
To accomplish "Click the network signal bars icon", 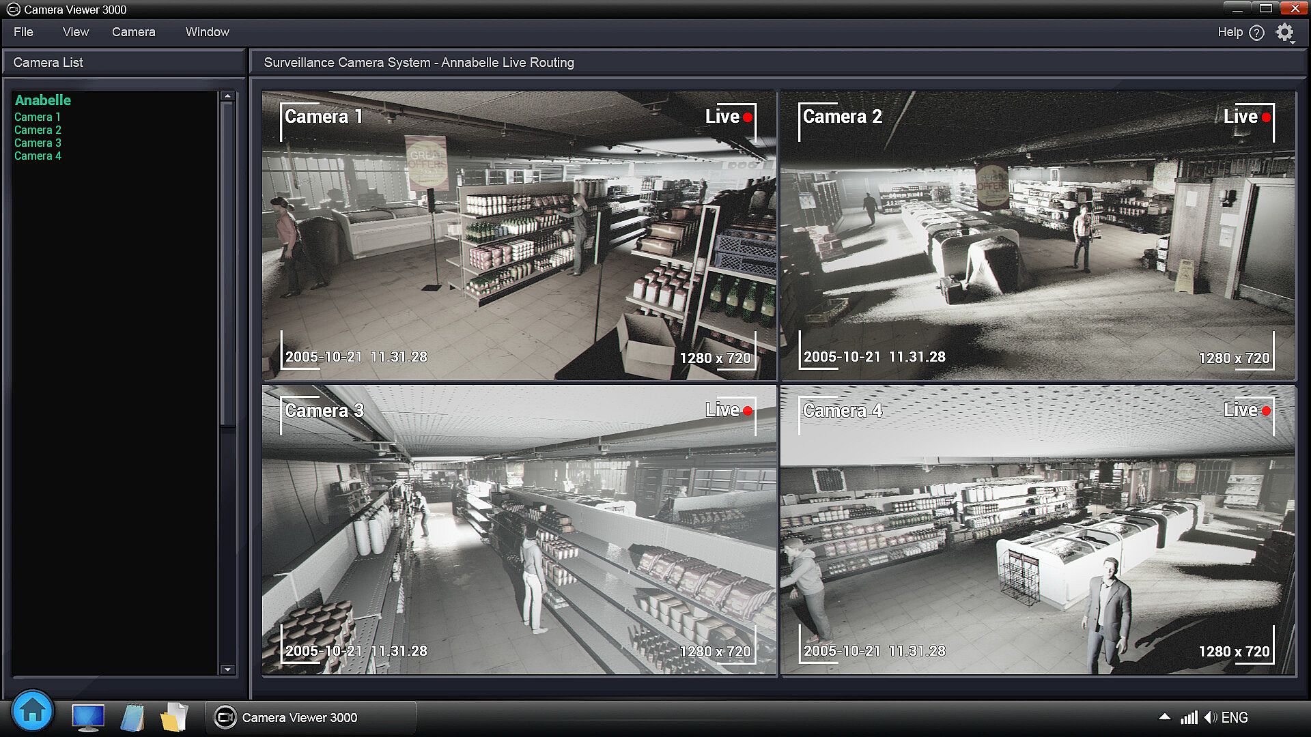I will [1189, 717].
